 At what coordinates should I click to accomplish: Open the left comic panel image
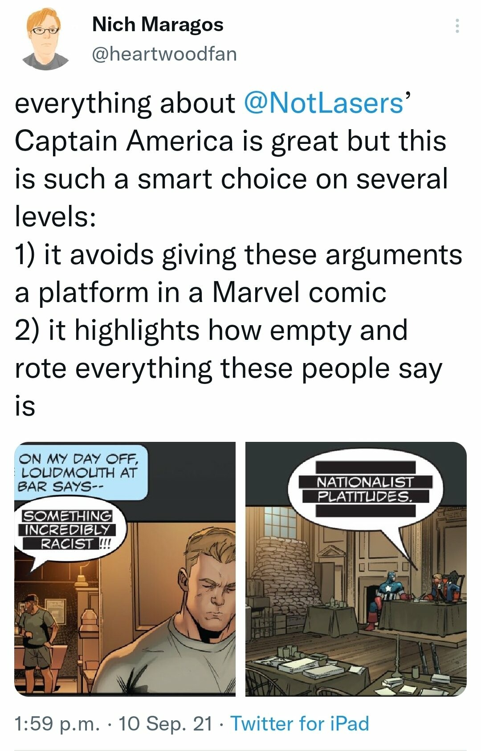125,569
